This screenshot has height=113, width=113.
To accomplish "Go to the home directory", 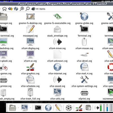I will pos(5,9).
